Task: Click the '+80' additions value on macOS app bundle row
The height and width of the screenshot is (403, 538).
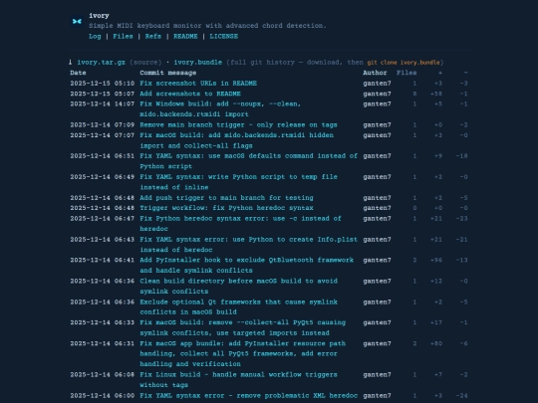Action: 436,343
